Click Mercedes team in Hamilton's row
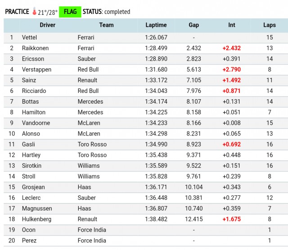 pos(90,112)
